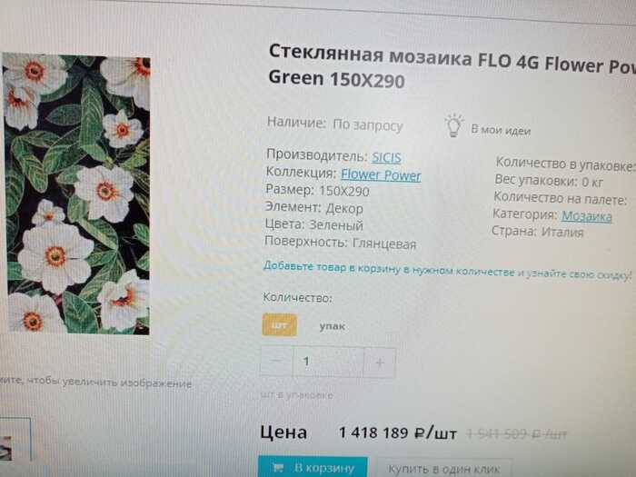Enlarge the main flower mosaic image
The image size is (636, 477).
77,194
